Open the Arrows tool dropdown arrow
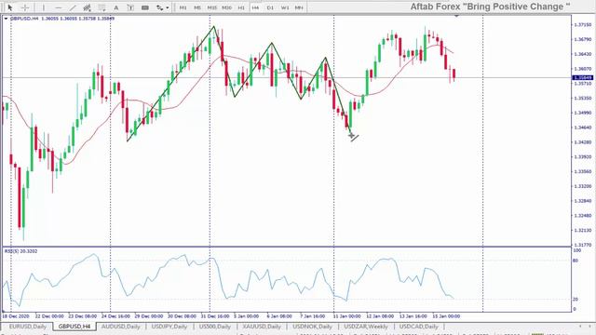Screen dimensions: 596x335 pyautogui.click(x=168, y=7)
